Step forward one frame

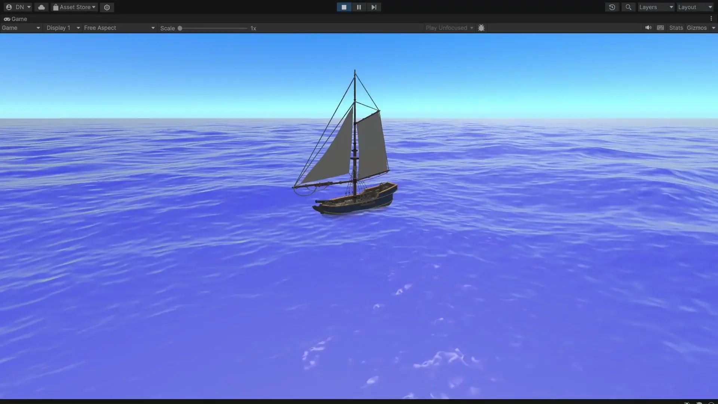pyautogui.click(x=374, y=7)
